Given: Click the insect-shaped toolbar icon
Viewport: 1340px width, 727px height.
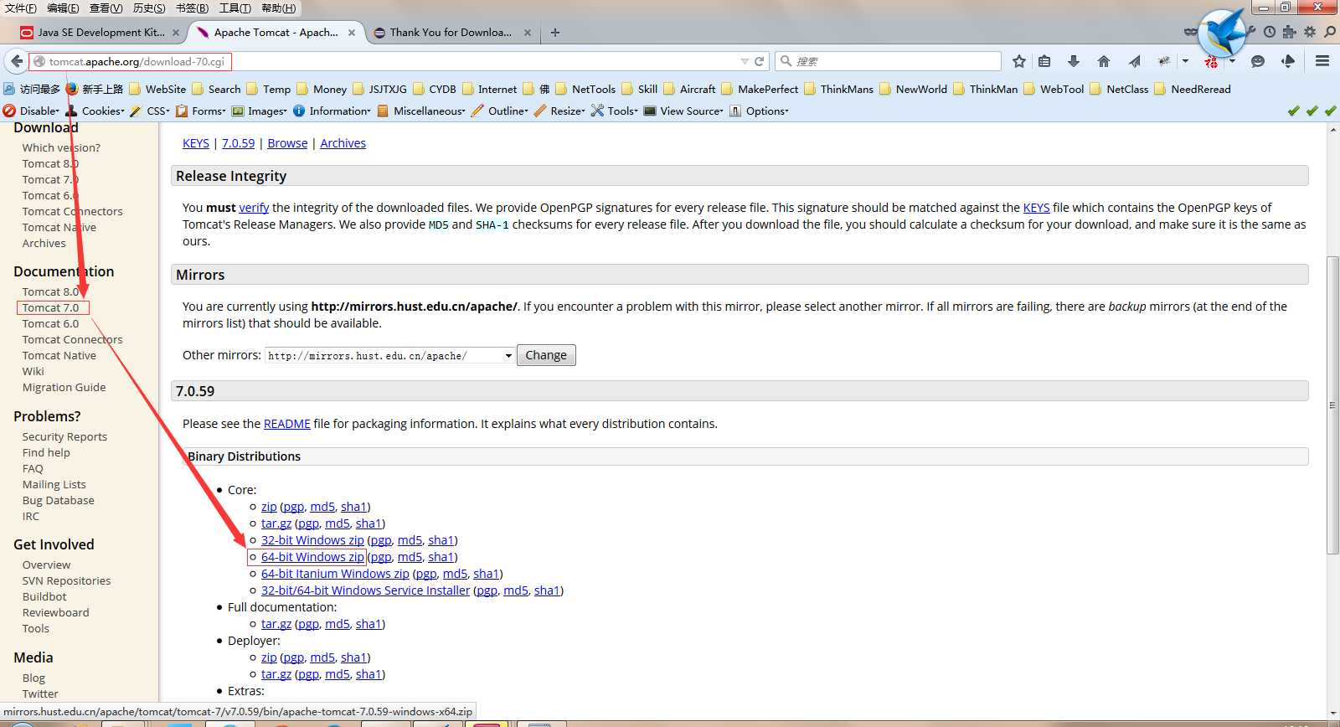Looking at the screenshot, I should (1163, 61).
